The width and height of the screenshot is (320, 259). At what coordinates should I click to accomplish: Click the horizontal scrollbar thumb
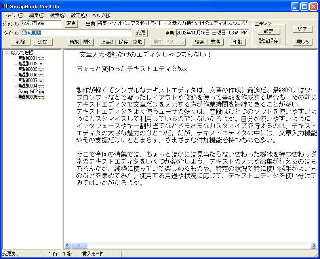79,245
